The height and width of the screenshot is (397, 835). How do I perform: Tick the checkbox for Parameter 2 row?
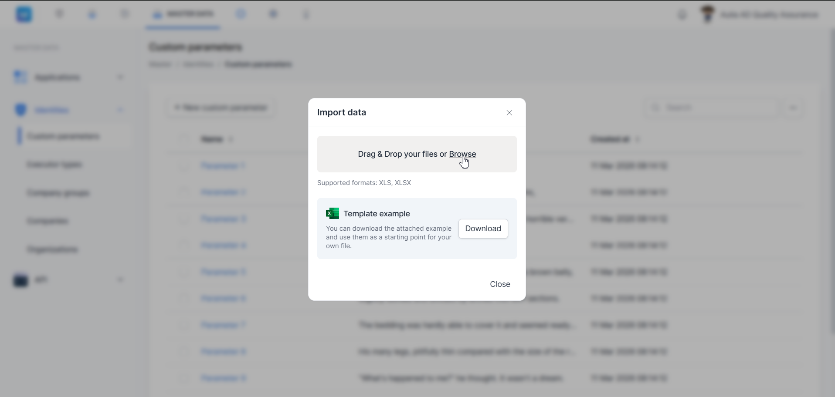coord(184,192)
